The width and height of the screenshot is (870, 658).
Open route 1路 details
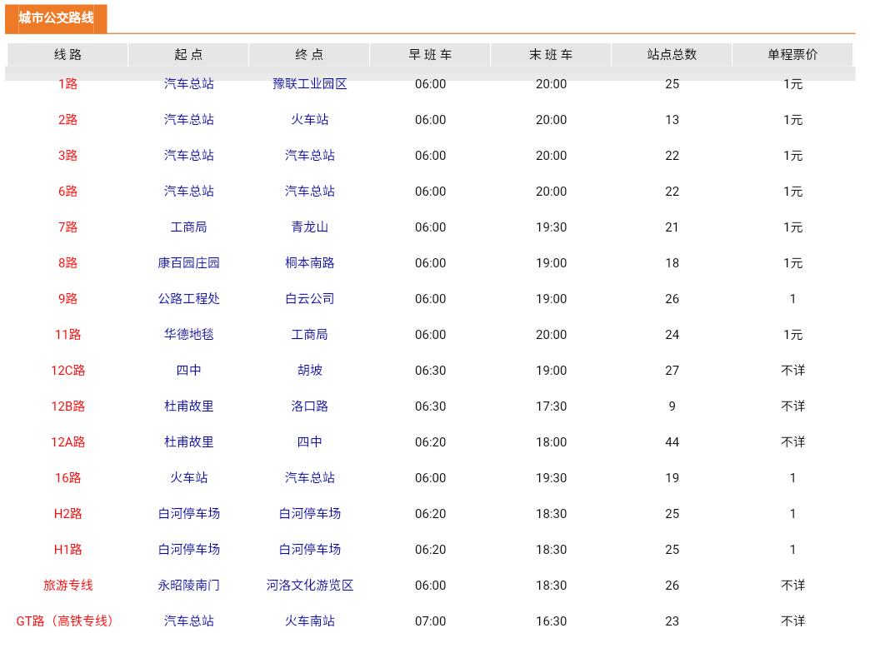[67, 84]
